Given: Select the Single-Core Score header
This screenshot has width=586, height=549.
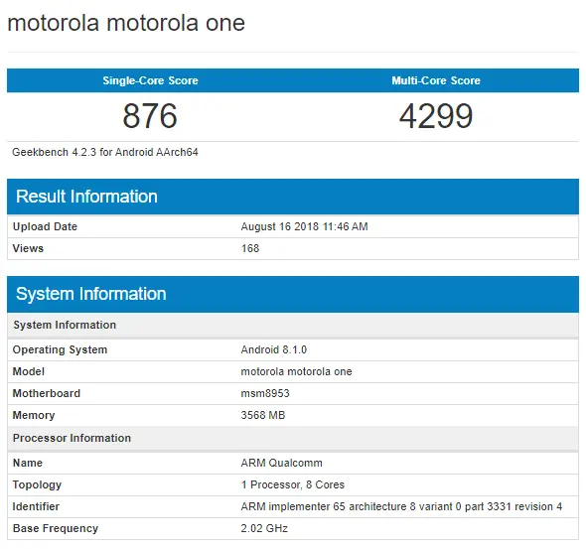Looking at the screenshot, I should click(x=150, y=80).
